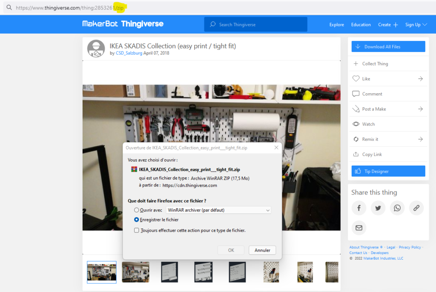Check 'Toujours effectuer cette action' checkbox
This screenshot has height=292, width=436.
tap(137, 230)
